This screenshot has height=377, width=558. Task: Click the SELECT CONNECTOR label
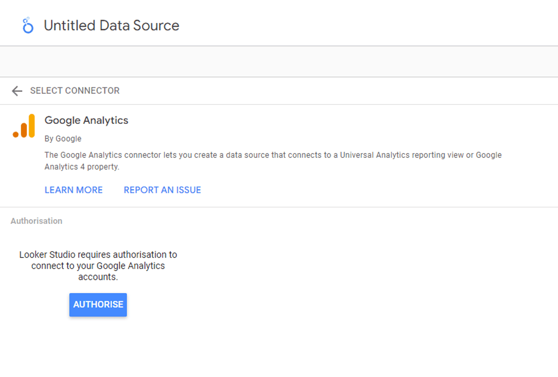pos(75,91)
